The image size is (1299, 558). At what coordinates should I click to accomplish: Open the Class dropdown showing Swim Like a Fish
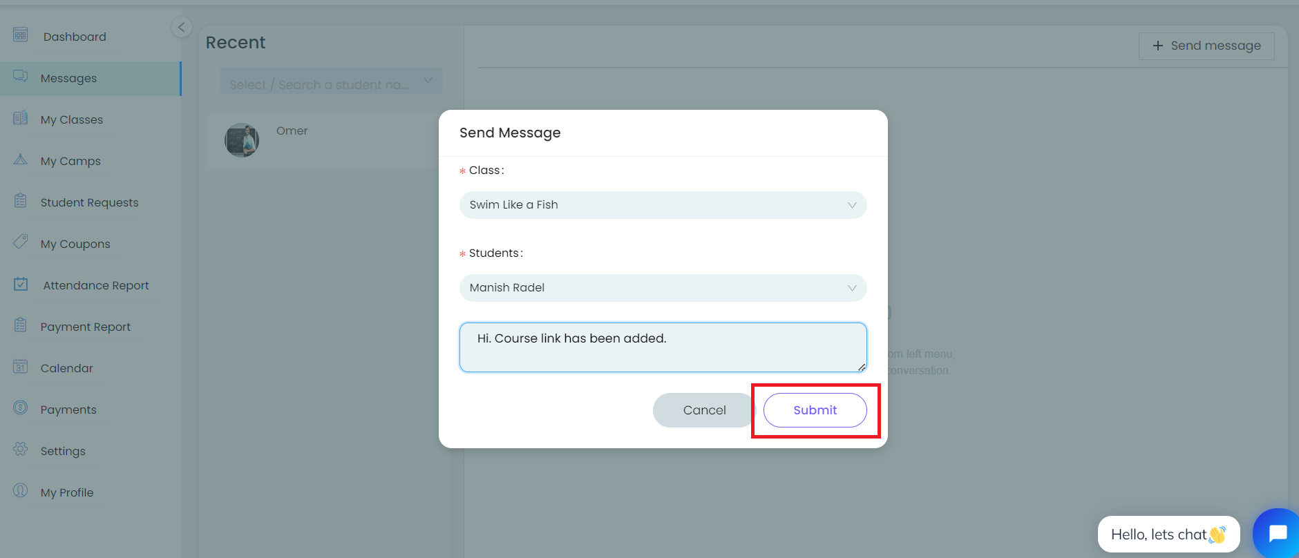(662, 205)
